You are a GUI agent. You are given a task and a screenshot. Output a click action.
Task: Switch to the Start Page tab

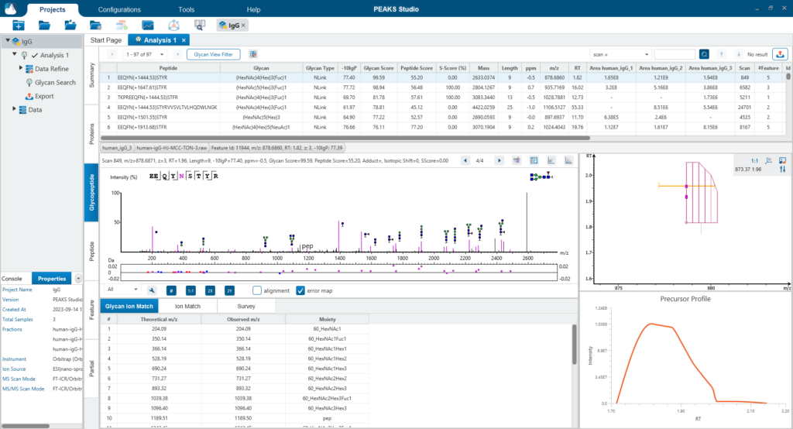click(x=105, y=40)
